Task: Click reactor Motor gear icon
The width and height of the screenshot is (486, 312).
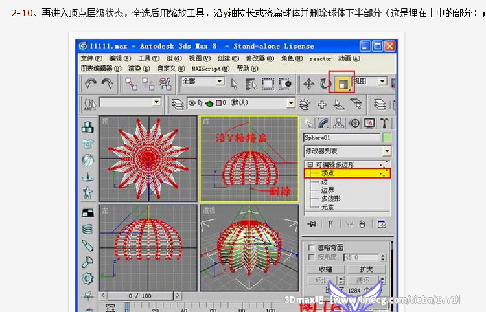Action: 87,278
